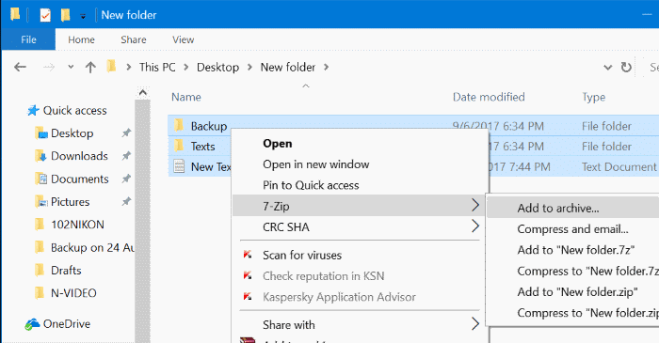Sort by the Date modified column header
Image resolution: width=659 pixels, height=343 pixels.
coord(489,98)
